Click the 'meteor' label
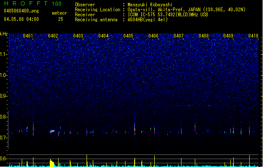This screenshot has width=263, height=167. (59, 13)
